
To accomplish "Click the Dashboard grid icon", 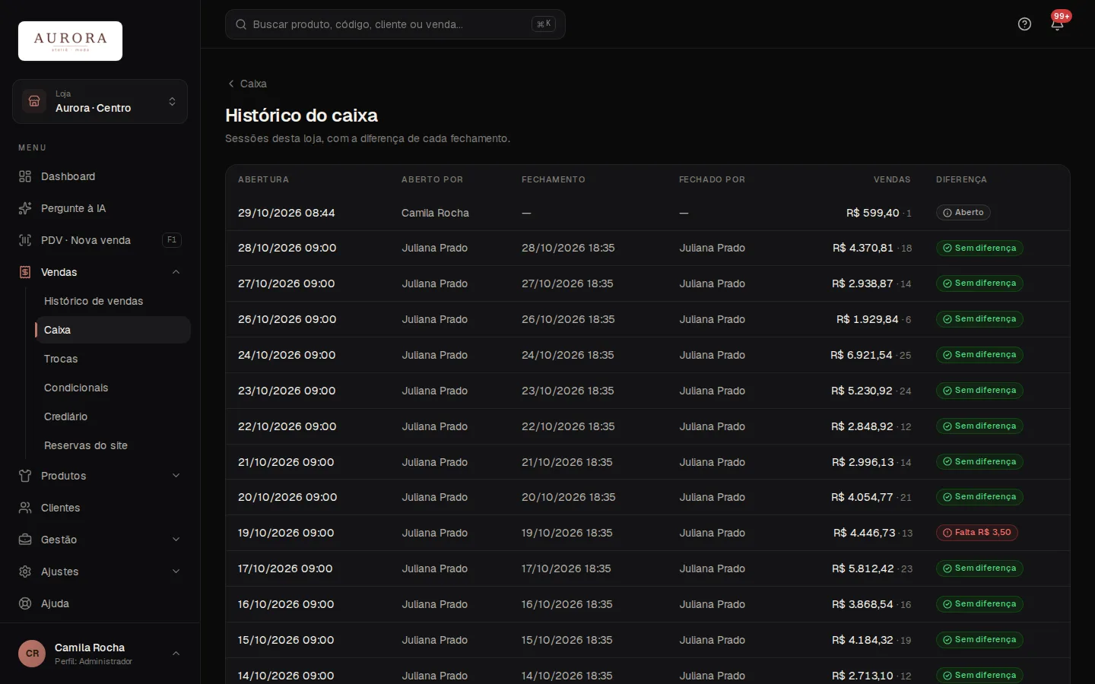I will 25,176.
